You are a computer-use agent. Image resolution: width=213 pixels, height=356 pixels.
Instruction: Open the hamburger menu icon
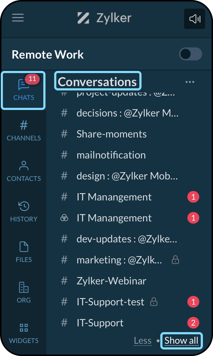18,18
